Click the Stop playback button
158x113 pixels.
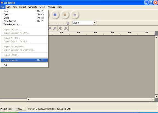point(65,15)
